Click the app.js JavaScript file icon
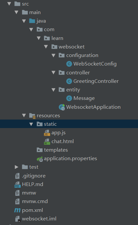Screen dimensions: 138x225 pos(47,133)
